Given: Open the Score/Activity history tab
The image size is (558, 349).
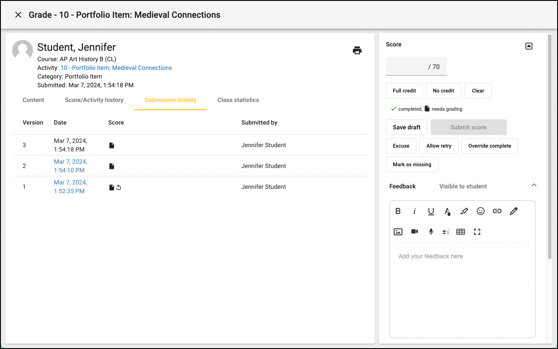Looking at the screenshot, I should coord(94,100).
